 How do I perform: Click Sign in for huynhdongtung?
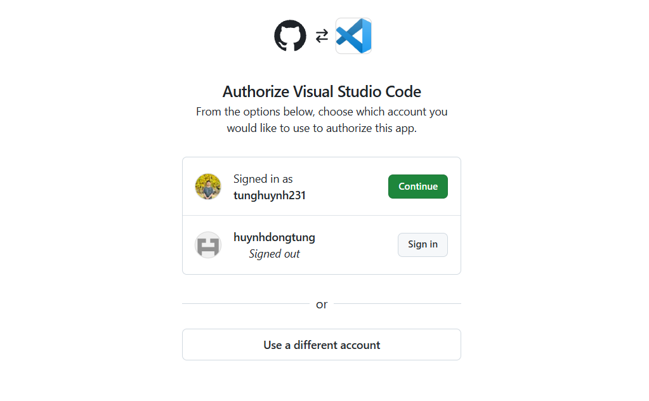[422, 244]
